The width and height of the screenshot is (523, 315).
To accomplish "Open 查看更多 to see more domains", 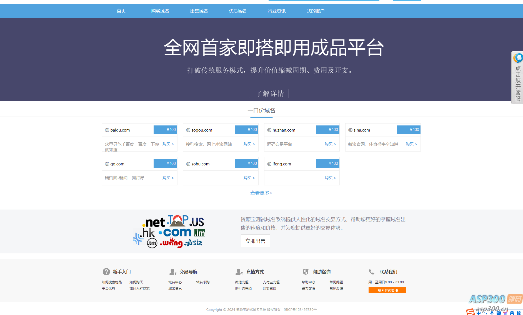I will click(261, 193).
